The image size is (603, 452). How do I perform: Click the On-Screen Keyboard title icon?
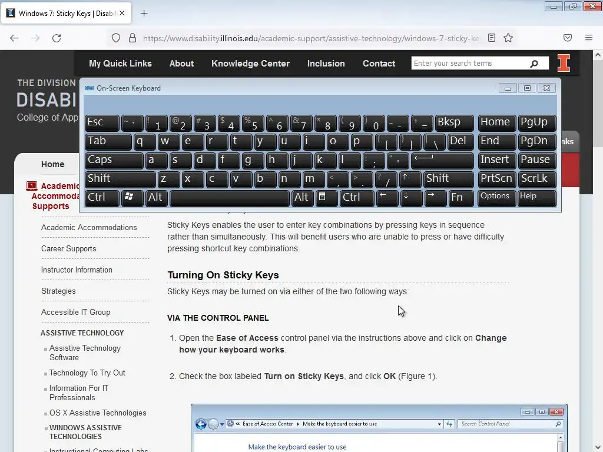click(90, 88)
